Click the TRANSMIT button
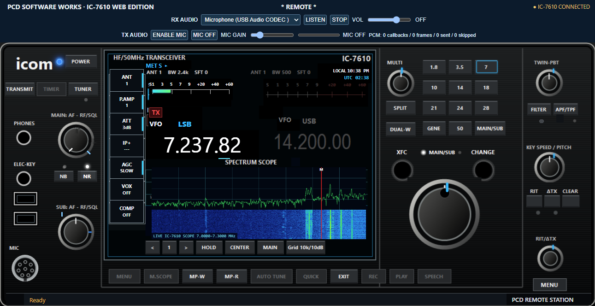Image resolution: width=595 pixels, height=306 pixels. click(20, 89)
